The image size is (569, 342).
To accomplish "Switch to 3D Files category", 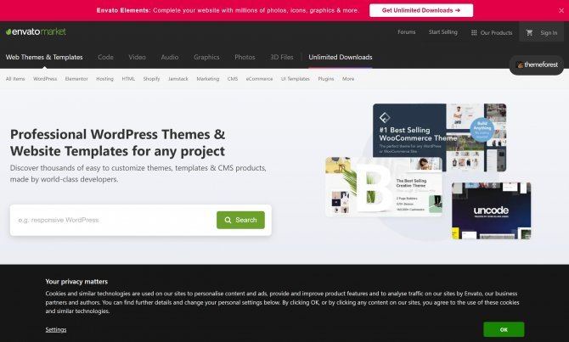I will pyautogui.click(x=281, y=57).
